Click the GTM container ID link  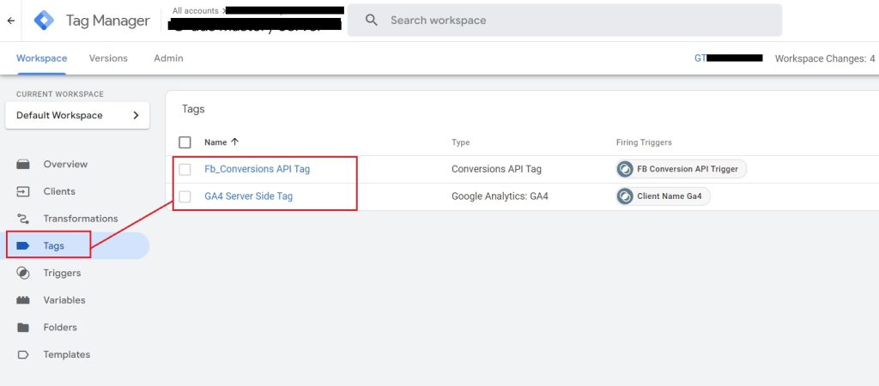[728, 58]
